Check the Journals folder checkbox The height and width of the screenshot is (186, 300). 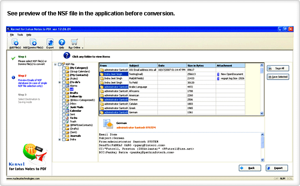(64, 136)
